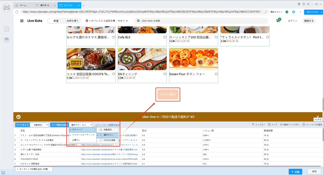Click the app logo avatar at top left
Viewport: 324px width, 175px height.
(6, 8)
